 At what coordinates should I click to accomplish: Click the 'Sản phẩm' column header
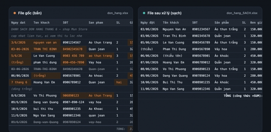click(222, 23)
